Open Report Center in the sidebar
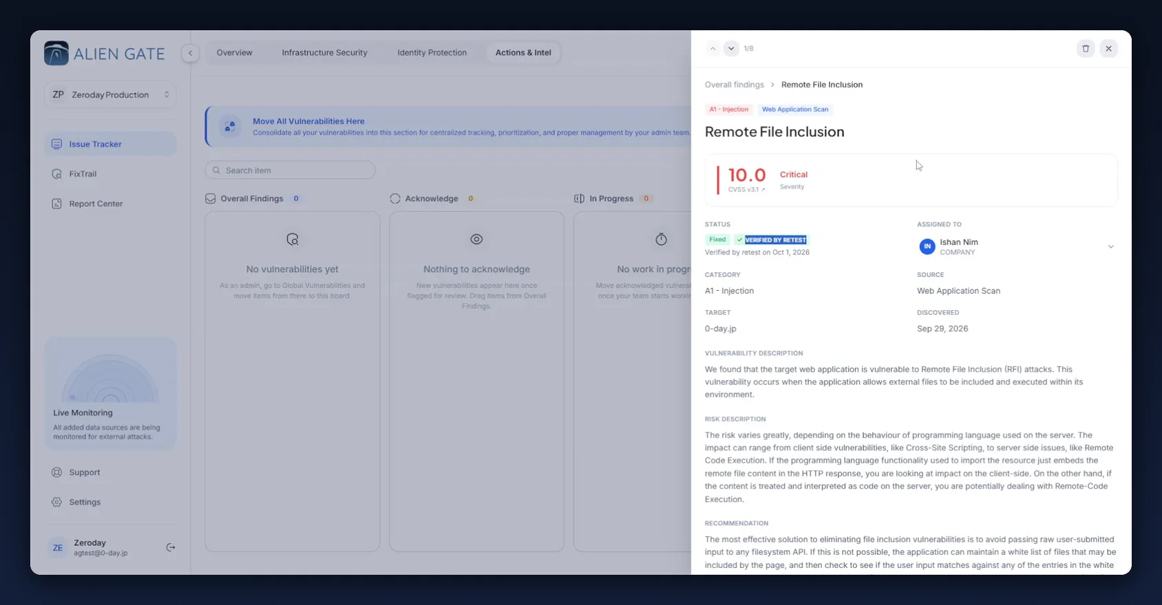This screenshot has height=605, width=1162. (x=111, y=203)
